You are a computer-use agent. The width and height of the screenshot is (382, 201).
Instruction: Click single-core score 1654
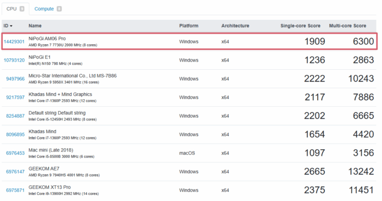pyautogui.click(x=315, y=134)
